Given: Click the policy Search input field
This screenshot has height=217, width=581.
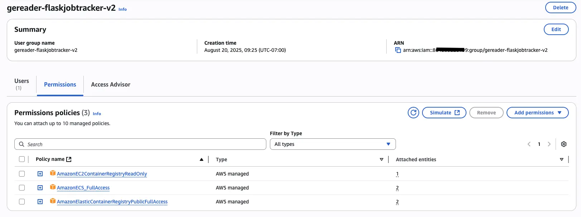Looking at the screenshot, I should [x=140, y=144].
